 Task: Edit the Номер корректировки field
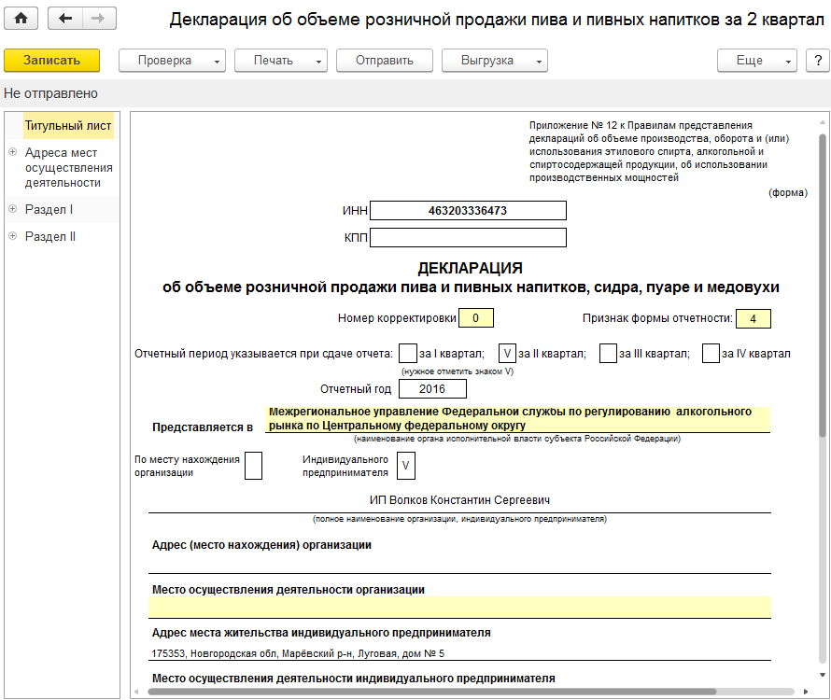[x=476, y=318]
